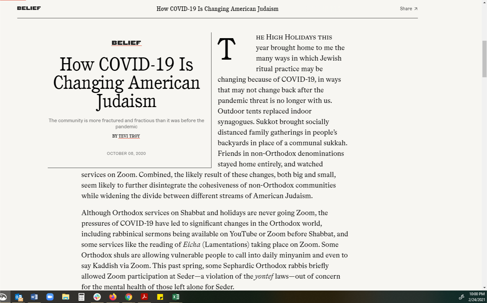Viewport: 487px width, 303px height.
Task: Open Excel from the taskbar
Action: (x=176, y=297)
